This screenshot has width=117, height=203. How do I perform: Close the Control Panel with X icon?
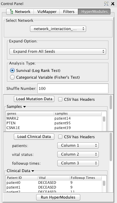coord(113,4)
